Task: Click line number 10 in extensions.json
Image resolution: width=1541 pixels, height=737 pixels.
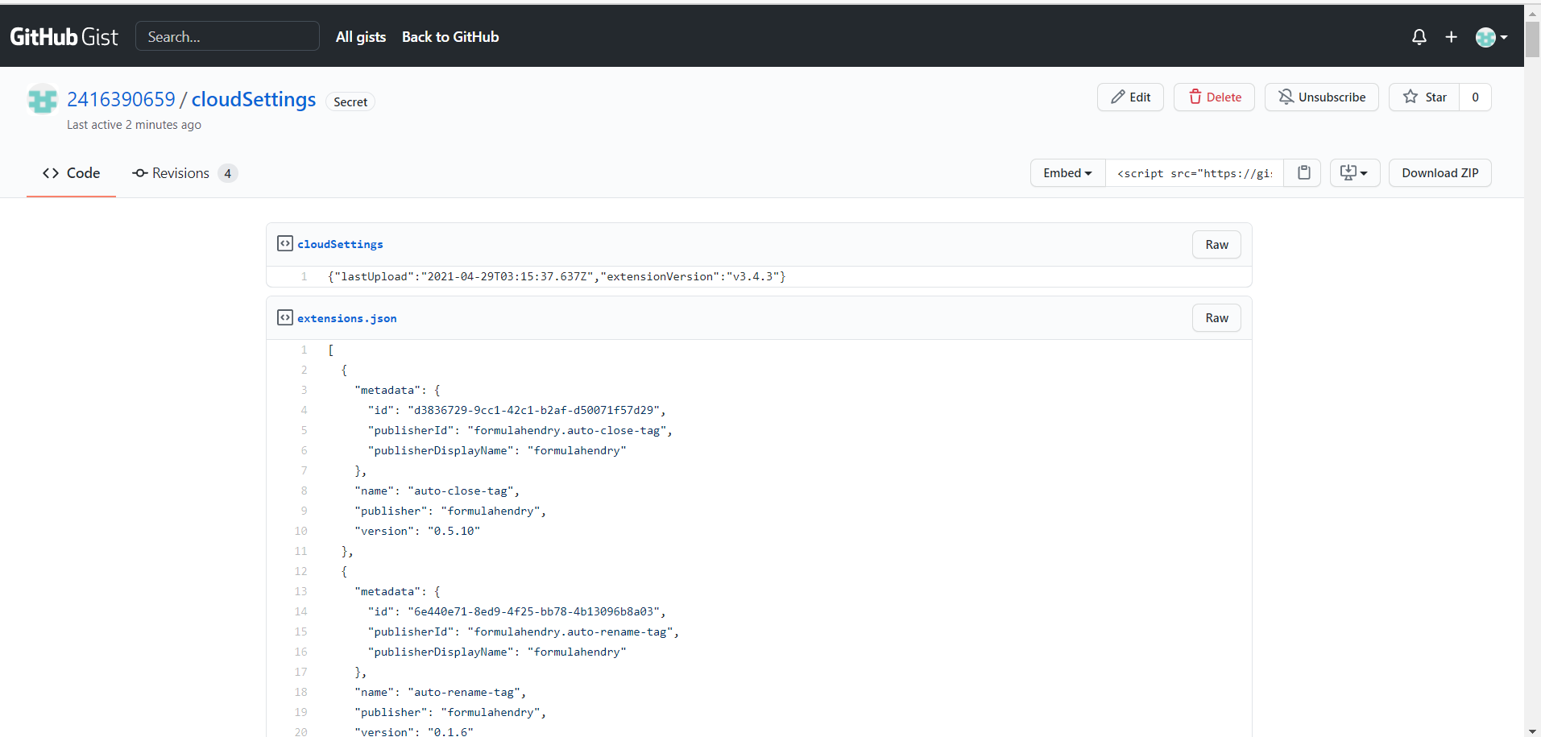Action: point(300,531)
